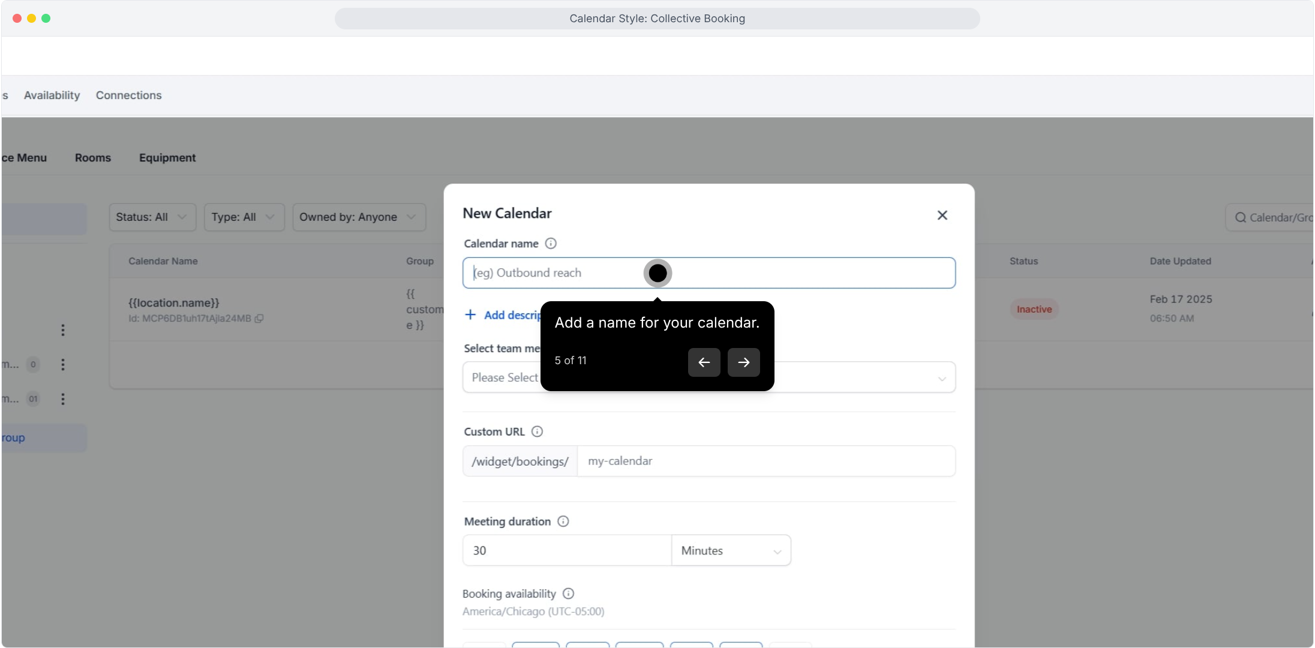Viewport: 1315px width, 648px height.
Task: Advance to next tour step arrow
Action: [743, 362]
